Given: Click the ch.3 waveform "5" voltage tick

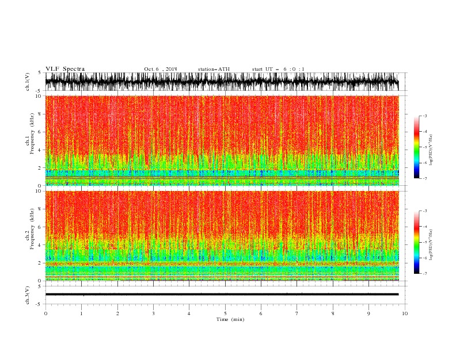Looking at the screenshot, I should point(40,286).
